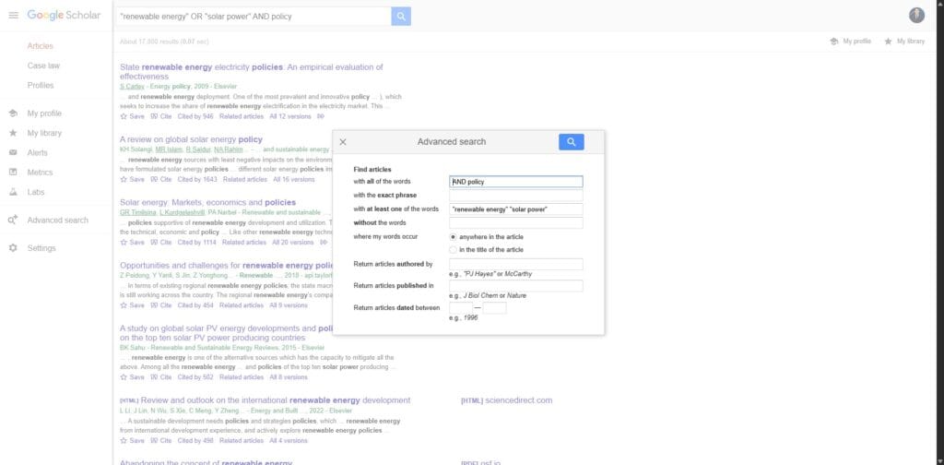Open A review on global solar energy policy

tap(191, 139)
